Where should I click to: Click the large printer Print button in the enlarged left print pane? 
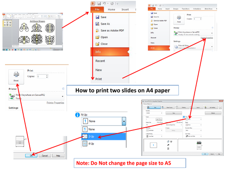[x=16, y=77]
